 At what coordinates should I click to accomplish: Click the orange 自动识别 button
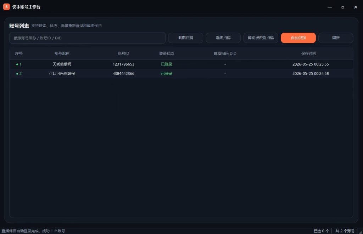pos(298,38)
